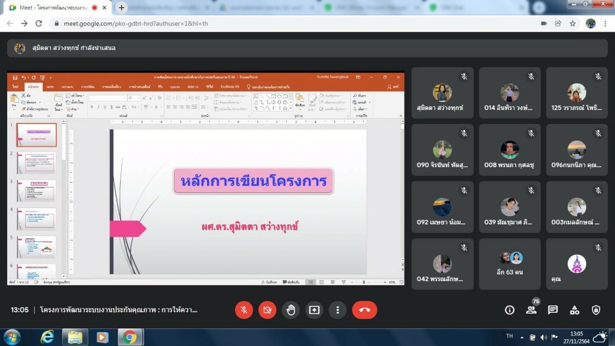Open the Windows Start menu
Image resolution: width=615 pixels, height=346 pixels.
pos(12,337)
